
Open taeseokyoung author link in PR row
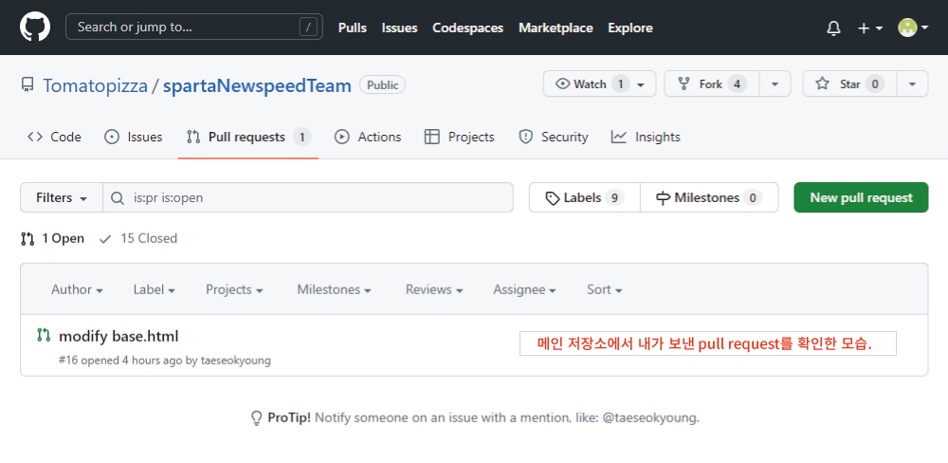click(x=236, y=361)
